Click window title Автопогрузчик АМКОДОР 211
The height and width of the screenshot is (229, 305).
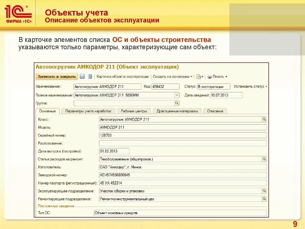[107, 67]
